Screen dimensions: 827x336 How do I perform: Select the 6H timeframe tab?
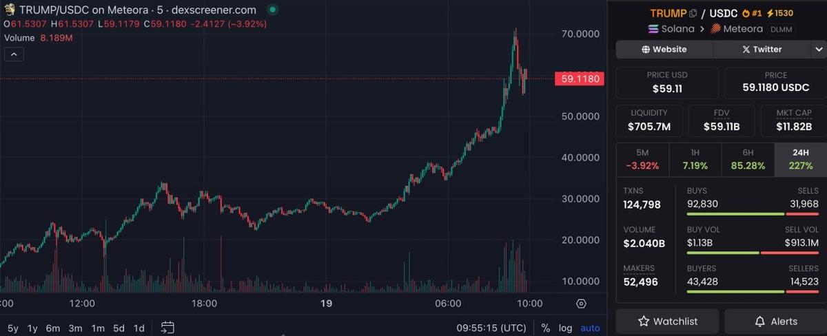(x=748, y=159)
